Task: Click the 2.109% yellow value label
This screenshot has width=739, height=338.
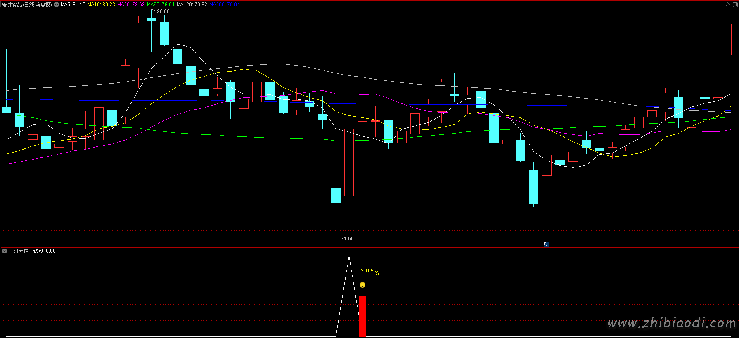Action: click(x=369, y=271)
